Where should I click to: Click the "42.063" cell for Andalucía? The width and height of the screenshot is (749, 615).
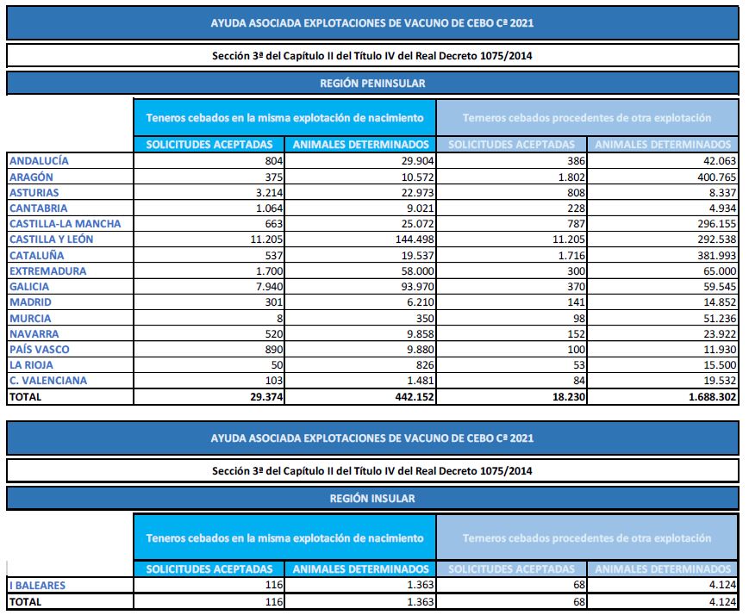pyautogui.click(x=720, y=161)
